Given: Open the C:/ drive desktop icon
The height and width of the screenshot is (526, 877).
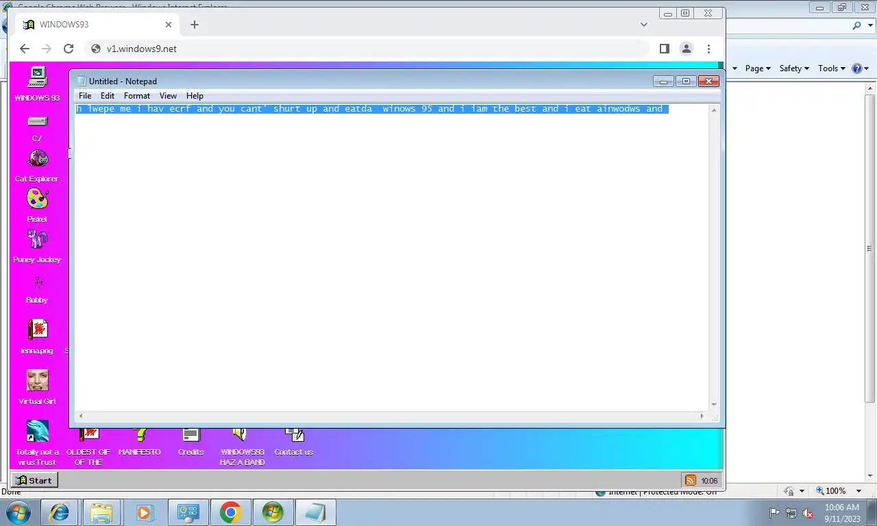Looking at the screenshot, I should pos(37,127).
